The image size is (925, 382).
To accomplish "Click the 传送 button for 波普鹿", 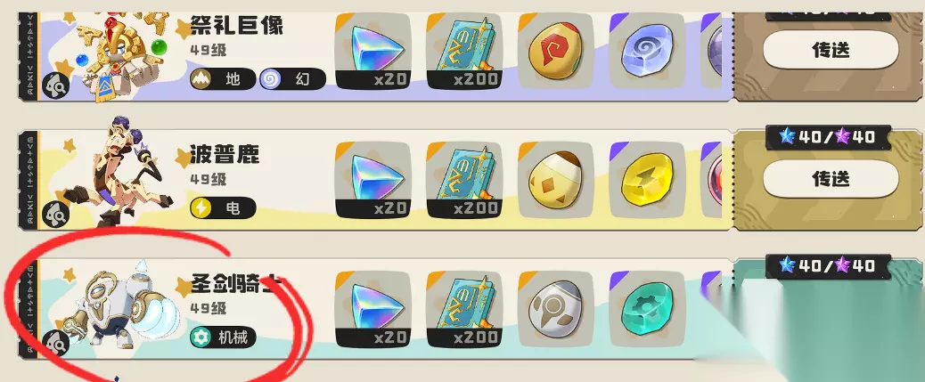I will pyautogui.click(x=831, y=179).
